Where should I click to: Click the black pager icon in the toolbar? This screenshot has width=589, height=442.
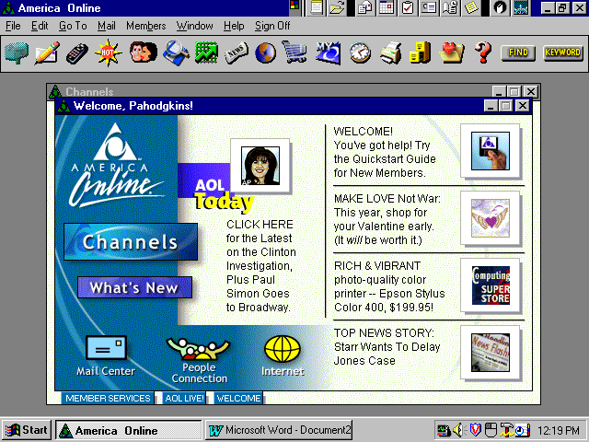pos(77,52)
